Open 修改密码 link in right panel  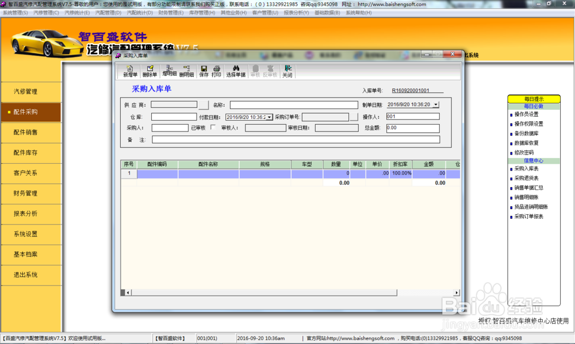click(524, 152)
